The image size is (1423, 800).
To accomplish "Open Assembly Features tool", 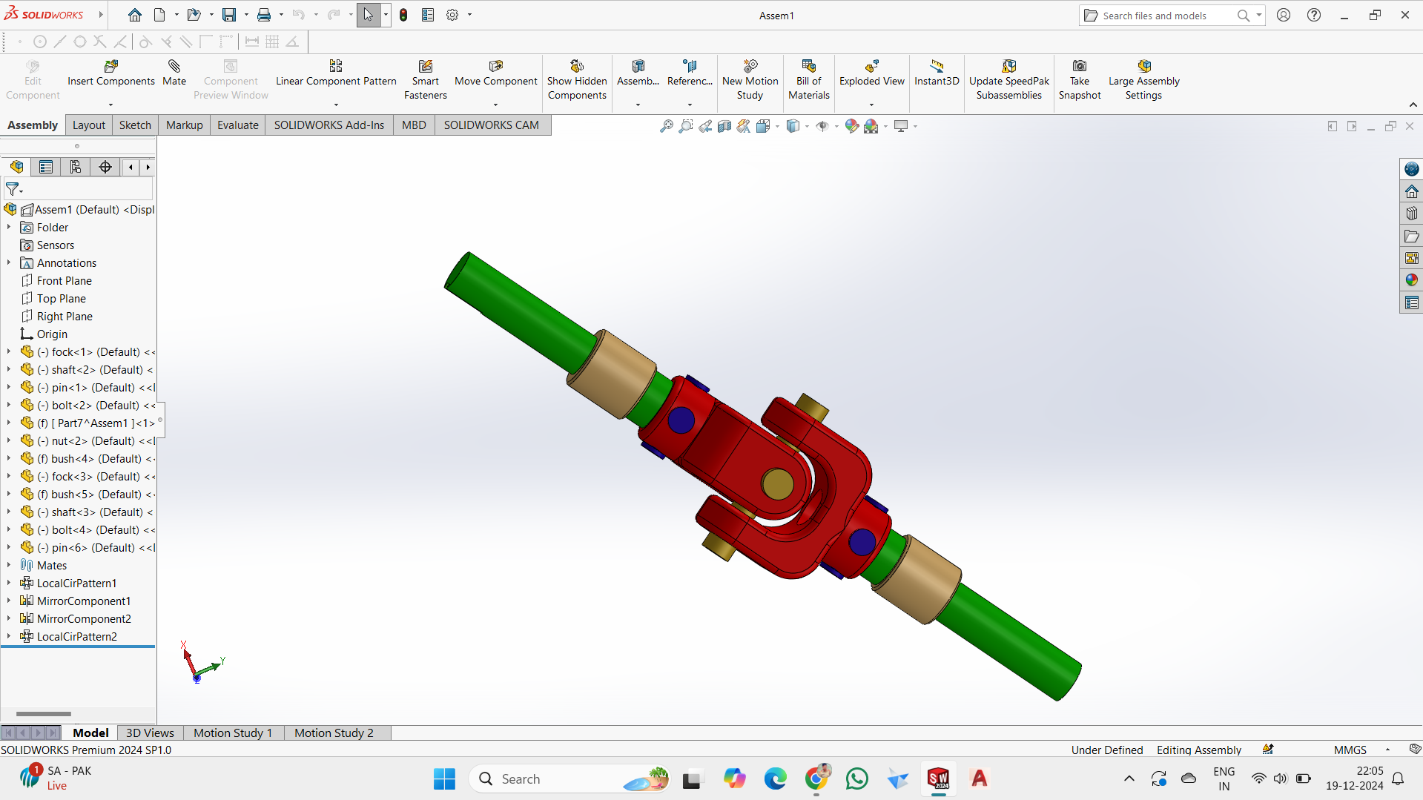I will point(638,73).
